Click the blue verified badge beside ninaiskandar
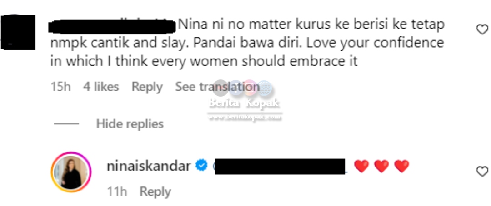Image resolution: width=491 pixels, height=206 pixels. point(201,166)
